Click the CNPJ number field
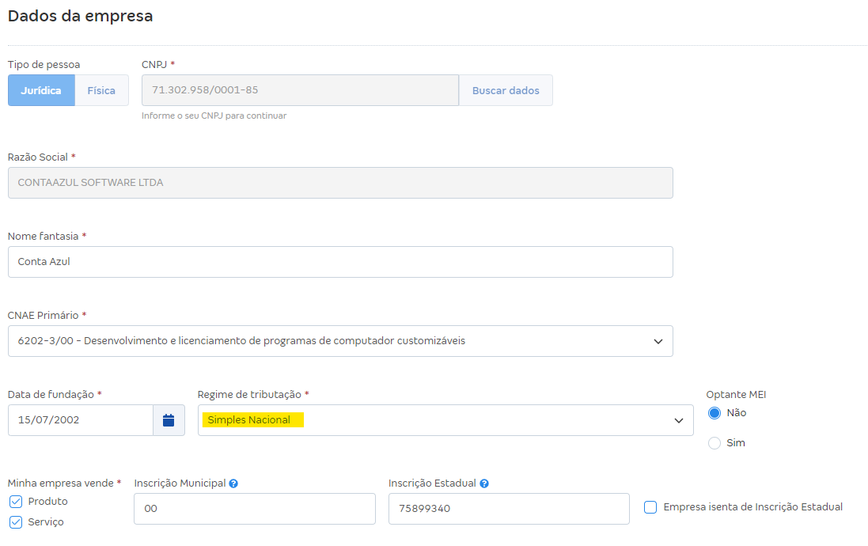868x546 pixels. point(299,90)
